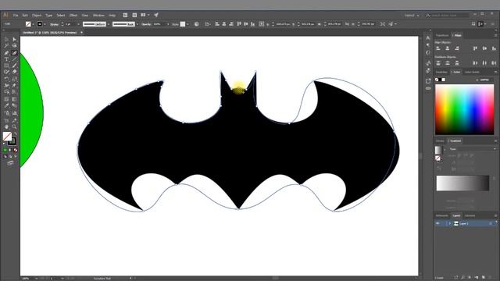500x281 pixels.
Task: Pick a color from the spectrum
Action: pyautogui.click(x=464, y=109)
